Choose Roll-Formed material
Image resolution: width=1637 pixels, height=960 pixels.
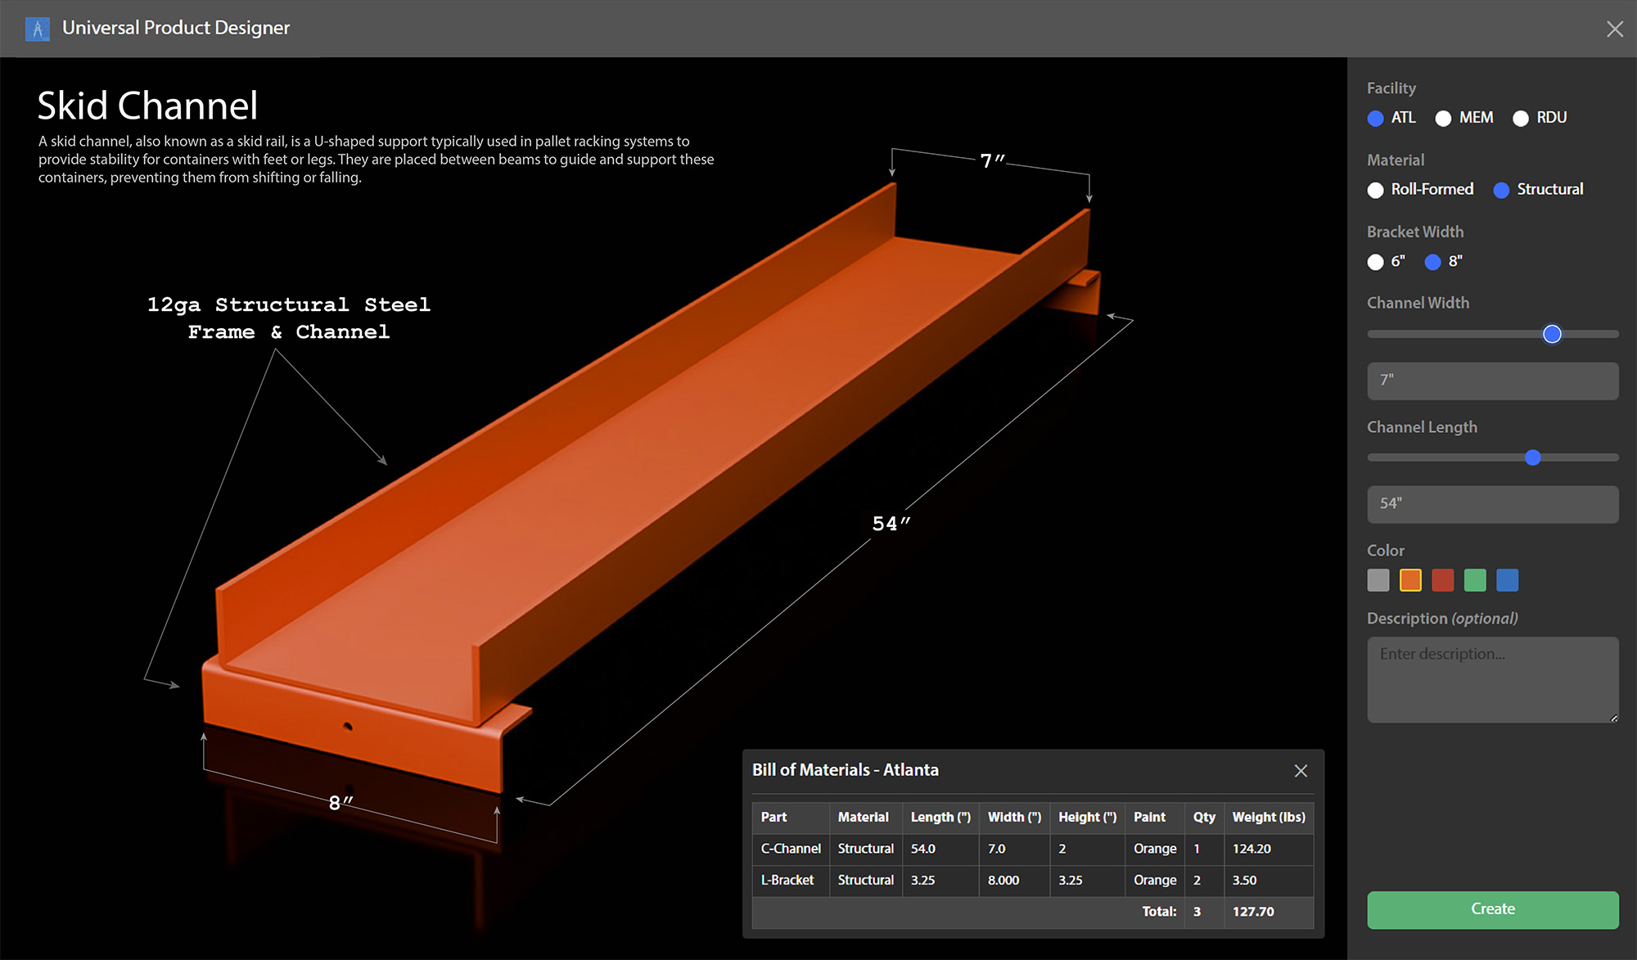(x=1420, y=189)
